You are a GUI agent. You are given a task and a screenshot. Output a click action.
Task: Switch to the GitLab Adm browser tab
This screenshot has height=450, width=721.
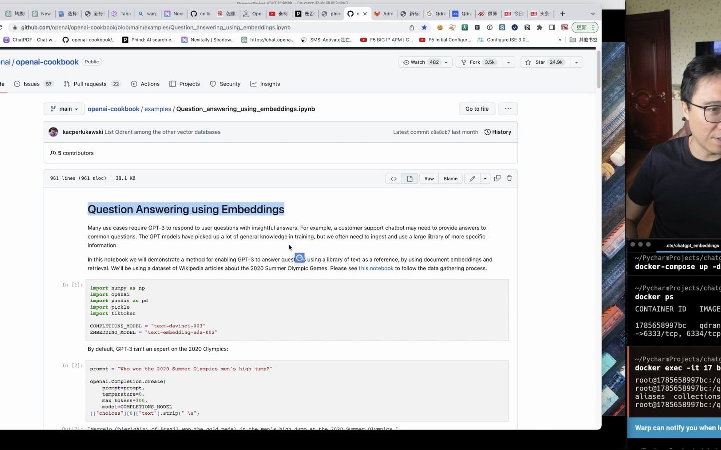click(384, 14)
